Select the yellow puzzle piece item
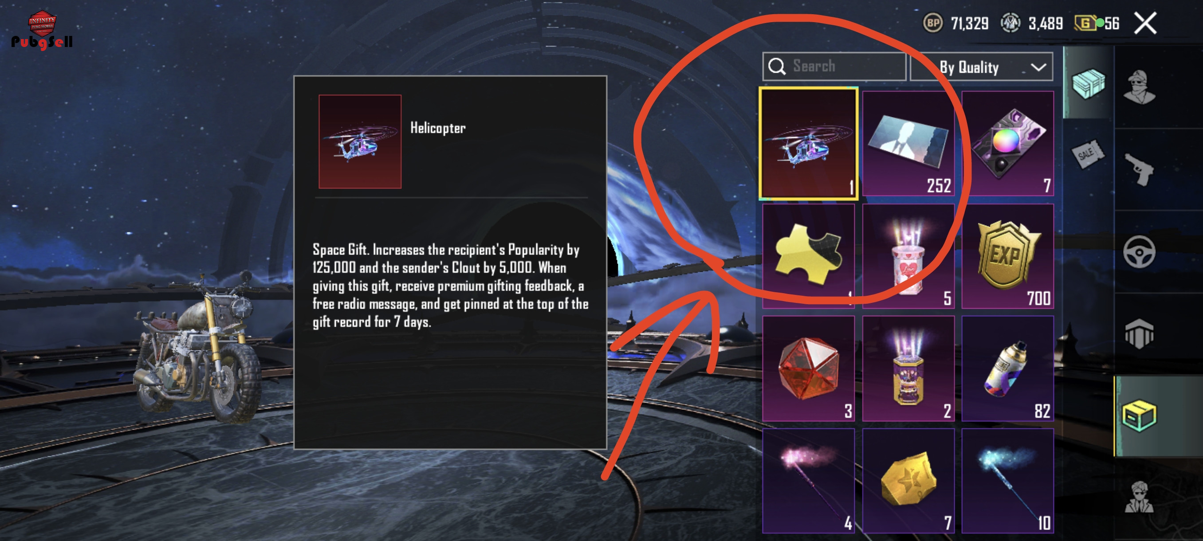 click(808, 256)
